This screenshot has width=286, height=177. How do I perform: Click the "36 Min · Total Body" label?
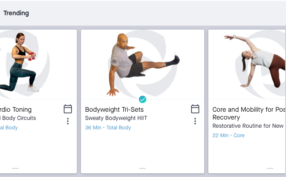tap(108, 128)
